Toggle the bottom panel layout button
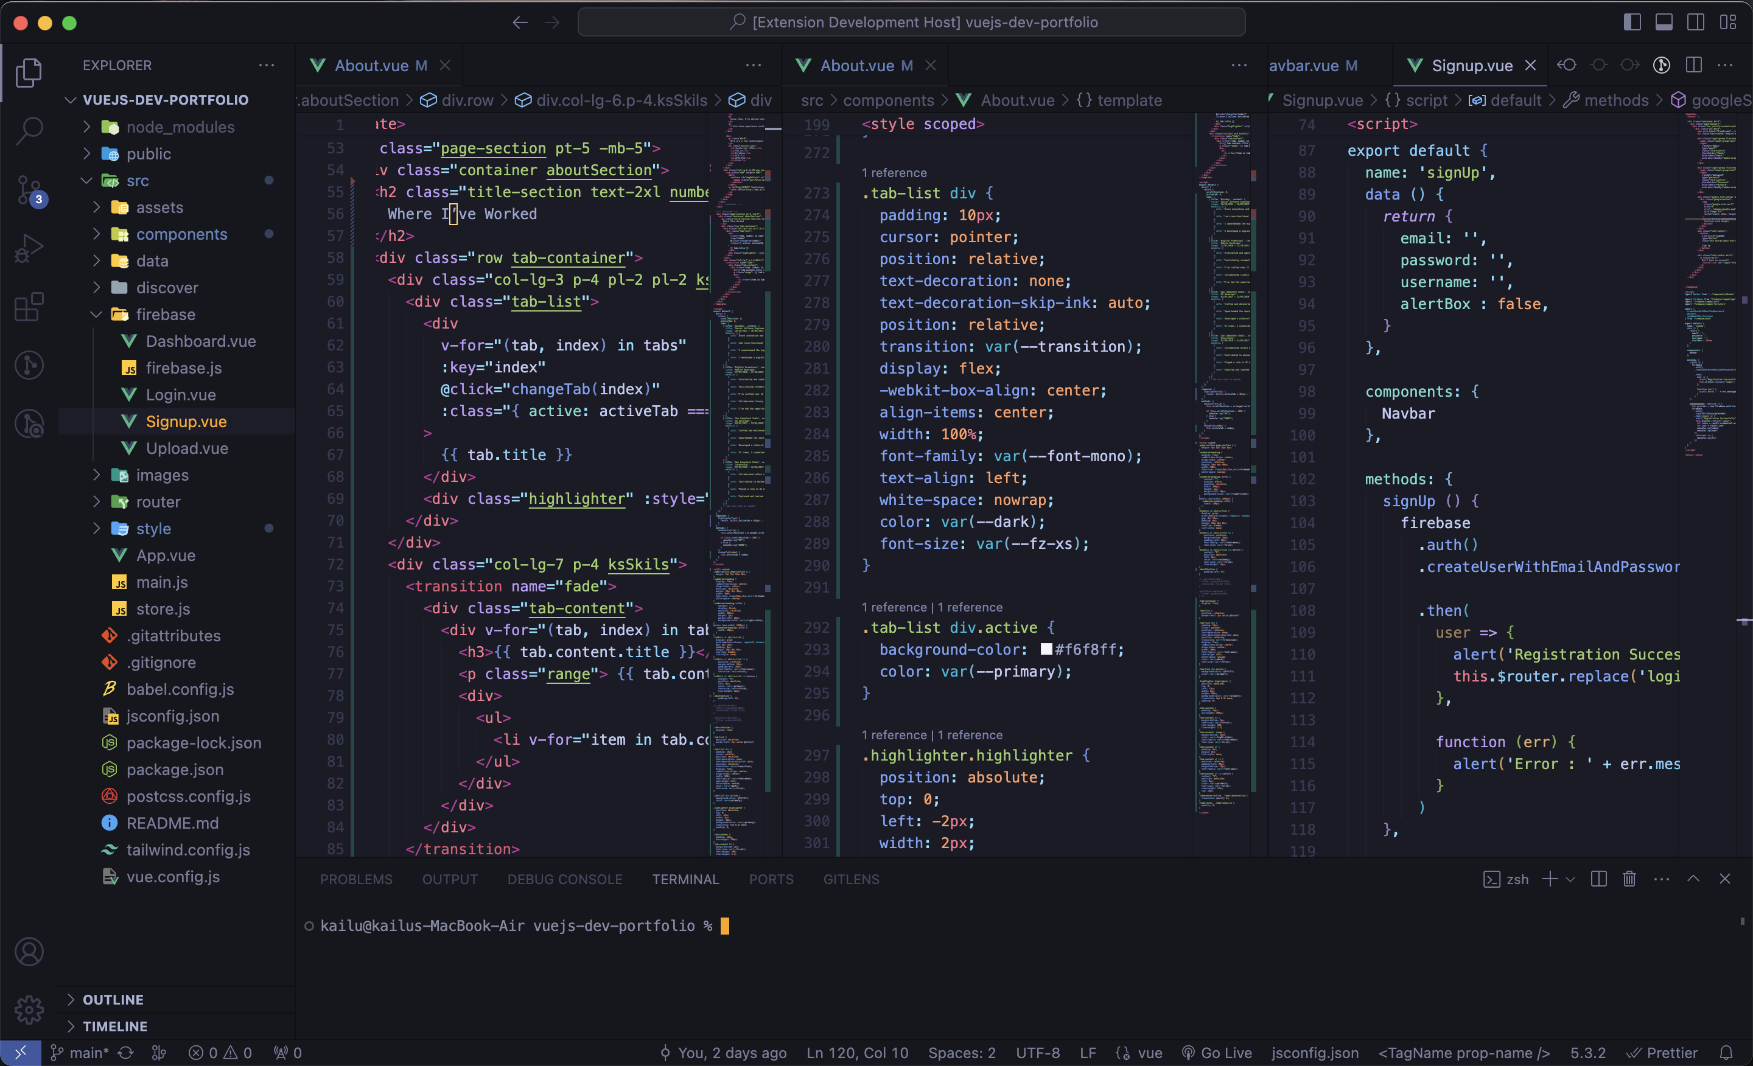 (1664, 22)
